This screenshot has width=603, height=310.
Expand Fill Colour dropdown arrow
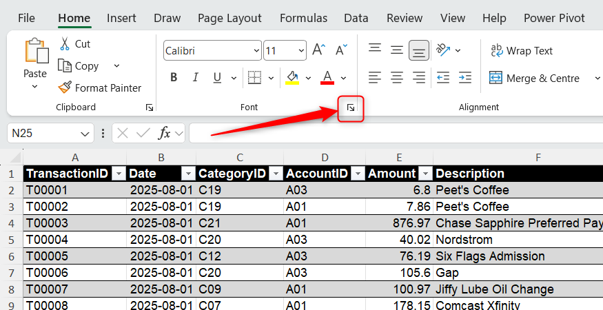tap(308, 78)
